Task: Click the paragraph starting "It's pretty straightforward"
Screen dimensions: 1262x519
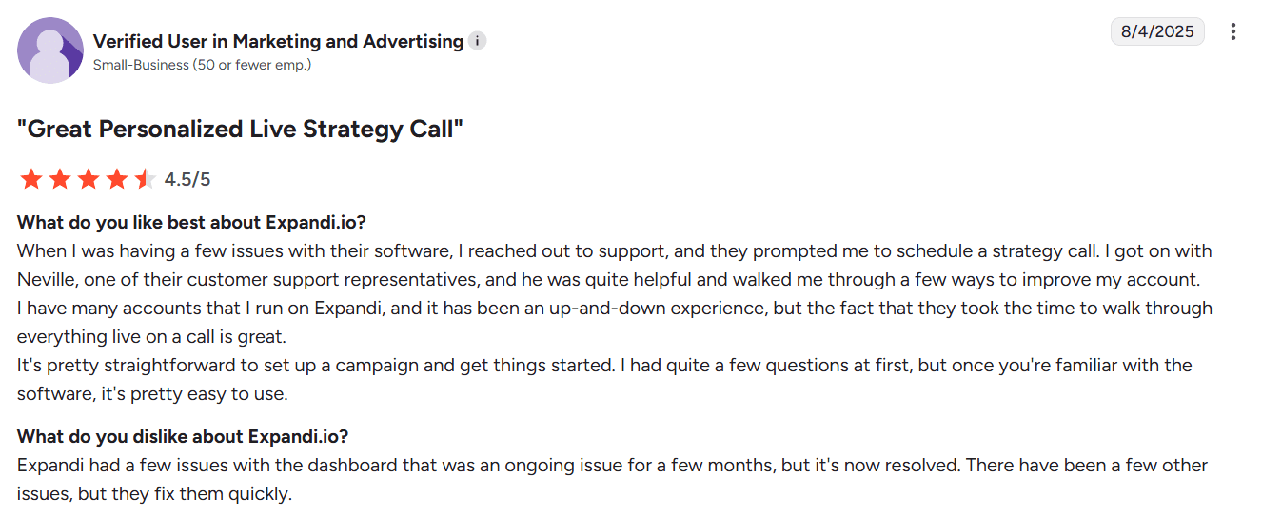Action: (x=604, y=380)
